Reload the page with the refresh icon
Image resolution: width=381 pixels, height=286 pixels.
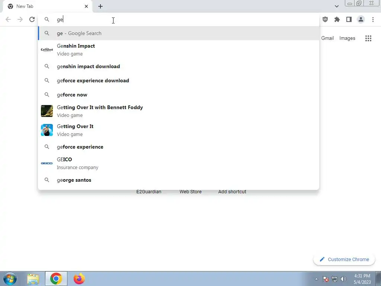coord(32,19)
